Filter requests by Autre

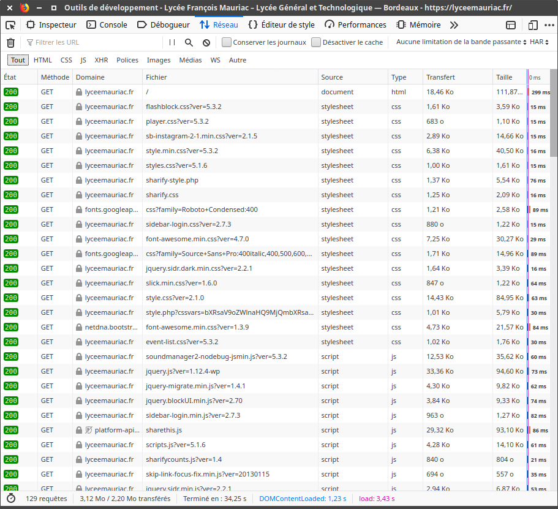coord(238,60)
